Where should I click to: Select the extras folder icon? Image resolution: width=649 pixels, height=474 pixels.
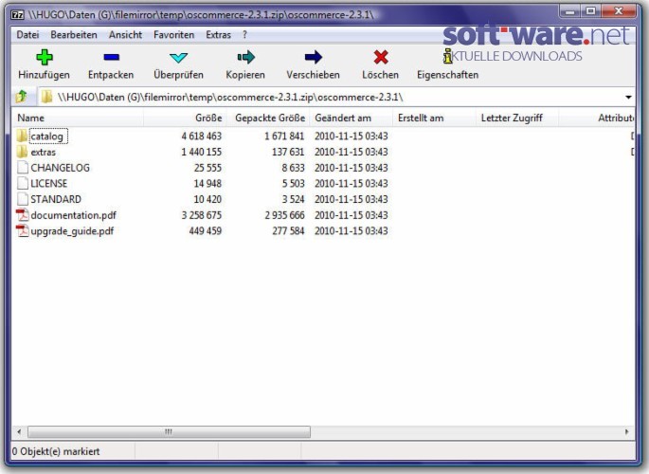[x=23, y=152]
